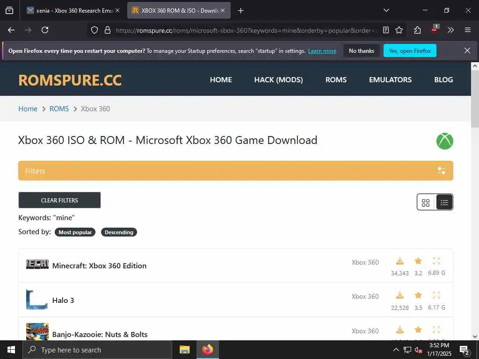The image size is (479, 359).
Task: Click the muted volume tray icon
Action: pyautogui.click(x=418, y=350)
